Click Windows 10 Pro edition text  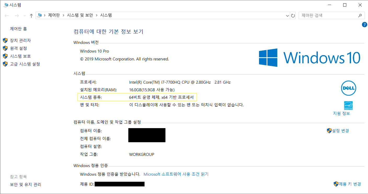94,51
